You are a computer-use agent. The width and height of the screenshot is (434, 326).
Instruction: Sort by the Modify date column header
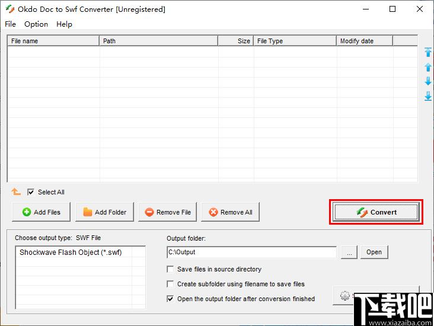coord(365,41)
